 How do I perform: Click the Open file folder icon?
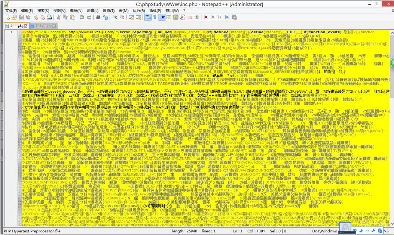[x=14, y=17]
